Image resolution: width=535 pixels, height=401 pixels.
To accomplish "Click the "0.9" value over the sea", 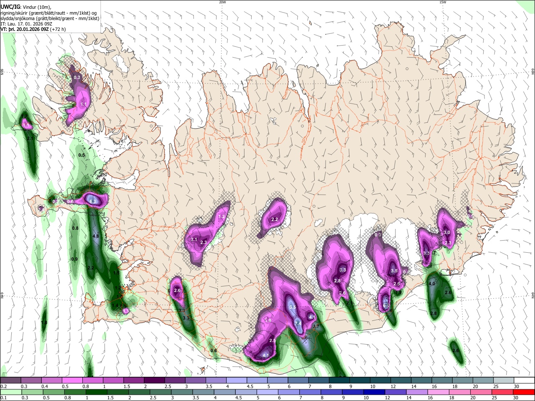I will click(74, 259).
